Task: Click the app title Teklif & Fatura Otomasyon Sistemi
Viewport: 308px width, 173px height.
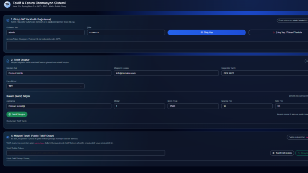Action: (x=39, y=3)
